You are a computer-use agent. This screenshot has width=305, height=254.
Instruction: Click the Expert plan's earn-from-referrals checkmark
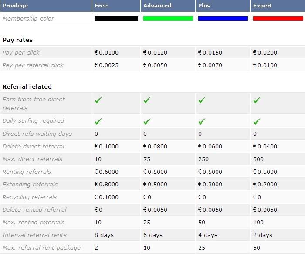(257, 100)
